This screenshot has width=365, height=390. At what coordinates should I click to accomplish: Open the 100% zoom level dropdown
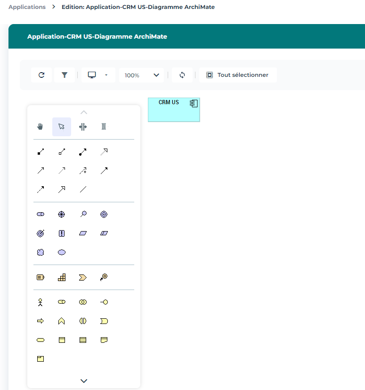(141, 75)
